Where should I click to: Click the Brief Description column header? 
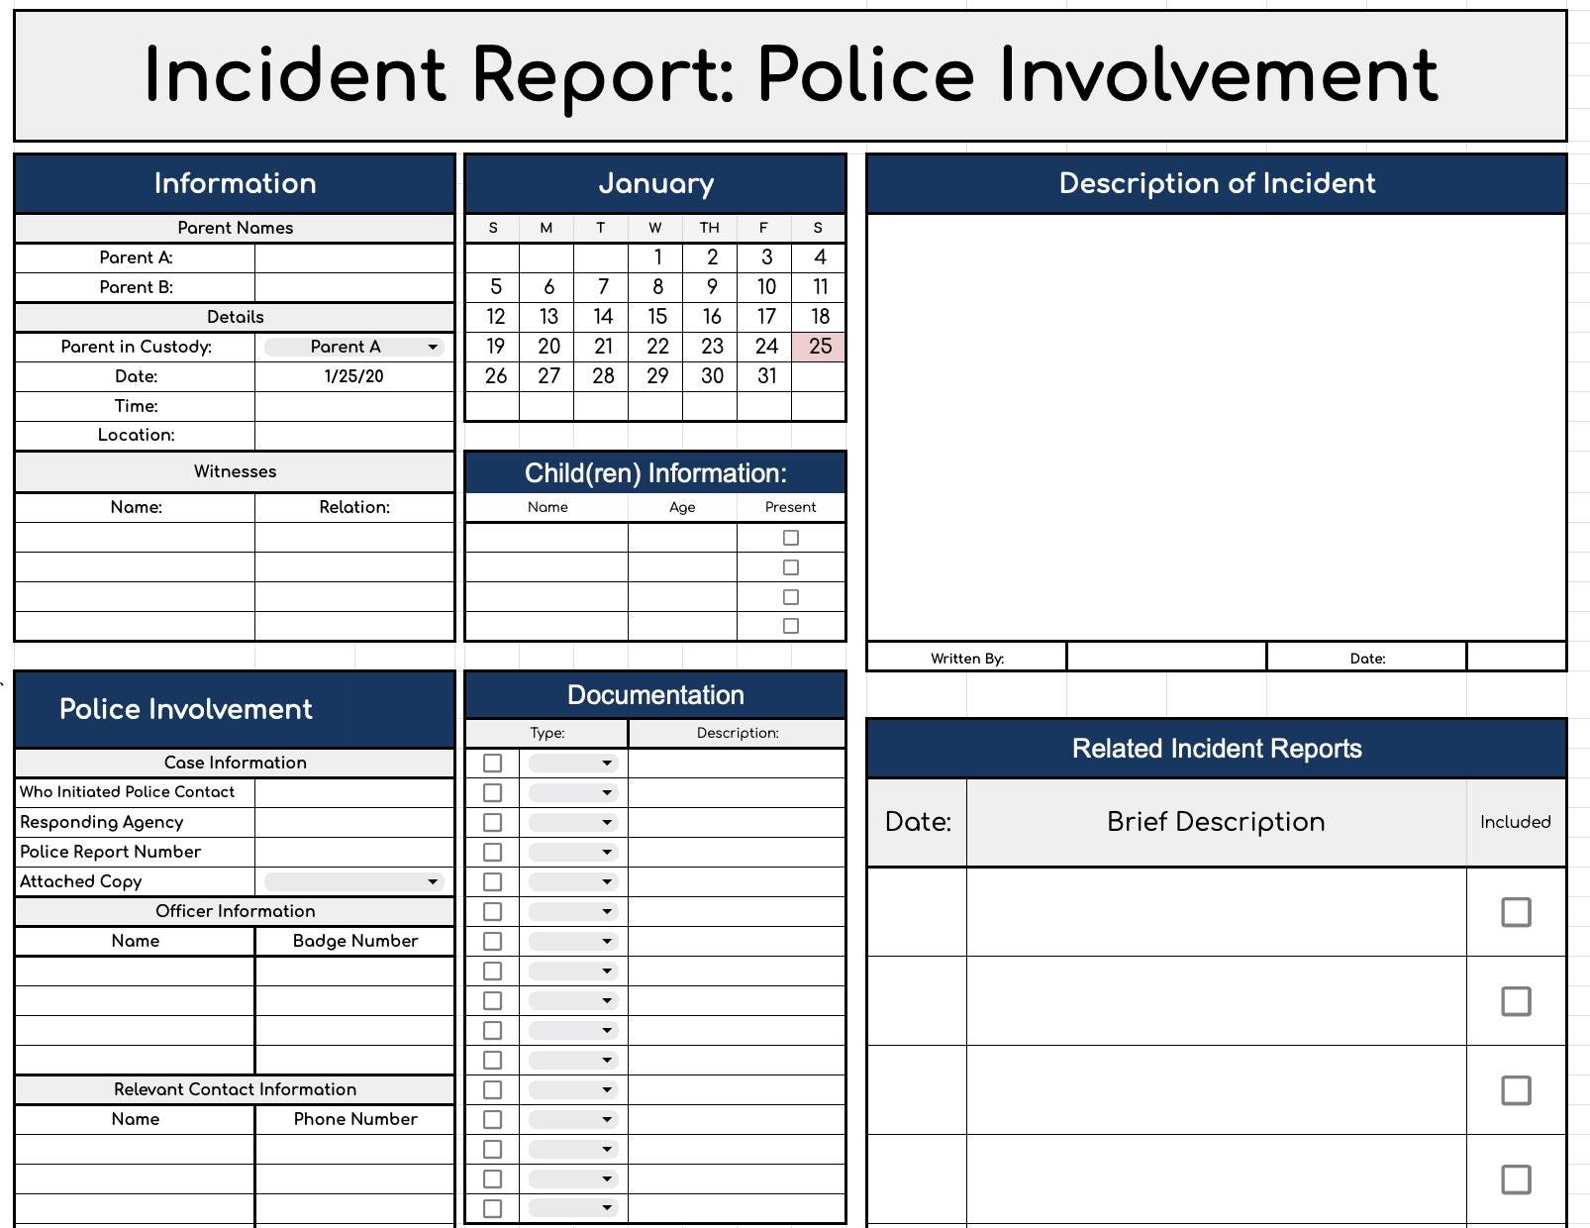coord(1216,822)
